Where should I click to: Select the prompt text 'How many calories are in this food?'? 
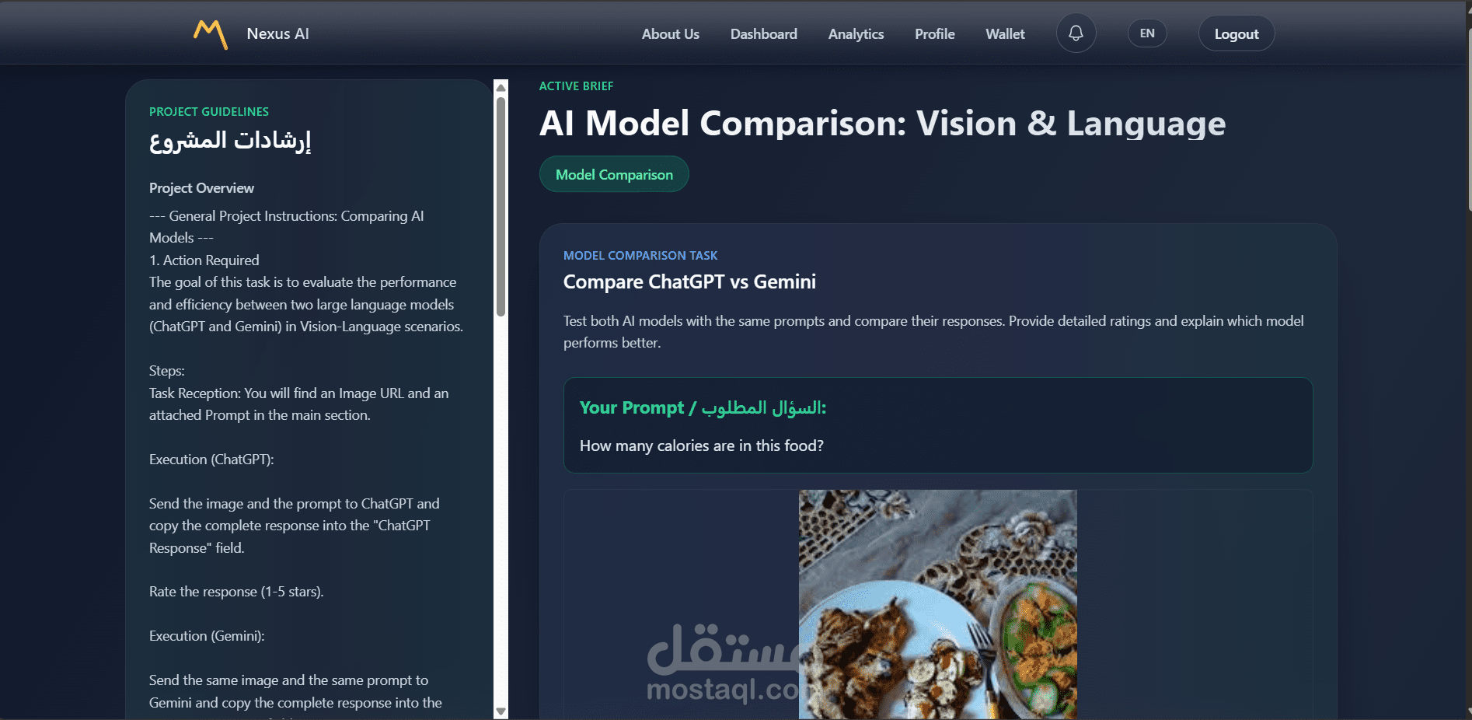(701, 446)
